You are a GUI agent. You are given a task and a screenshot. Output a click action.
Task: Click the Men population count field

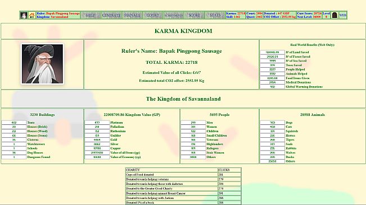pyautogui.click(x=193, y=123)
